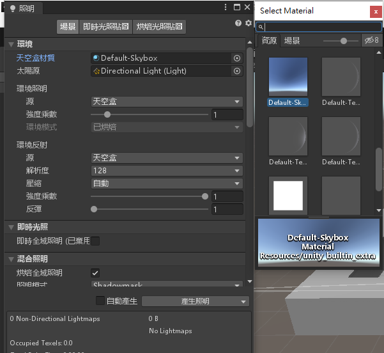Switch to the 烘焙光照貼圖 tab

click(x=160, y=26)
